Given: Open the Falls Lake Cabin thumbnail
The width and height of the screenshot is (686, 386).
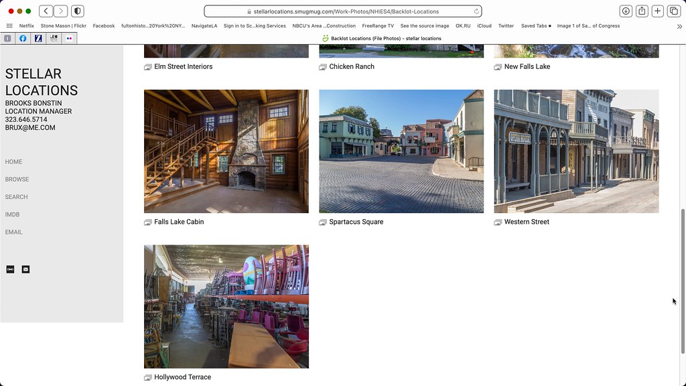Looking at the screenshot, I should pyautogui.click(x=226, y=151).
